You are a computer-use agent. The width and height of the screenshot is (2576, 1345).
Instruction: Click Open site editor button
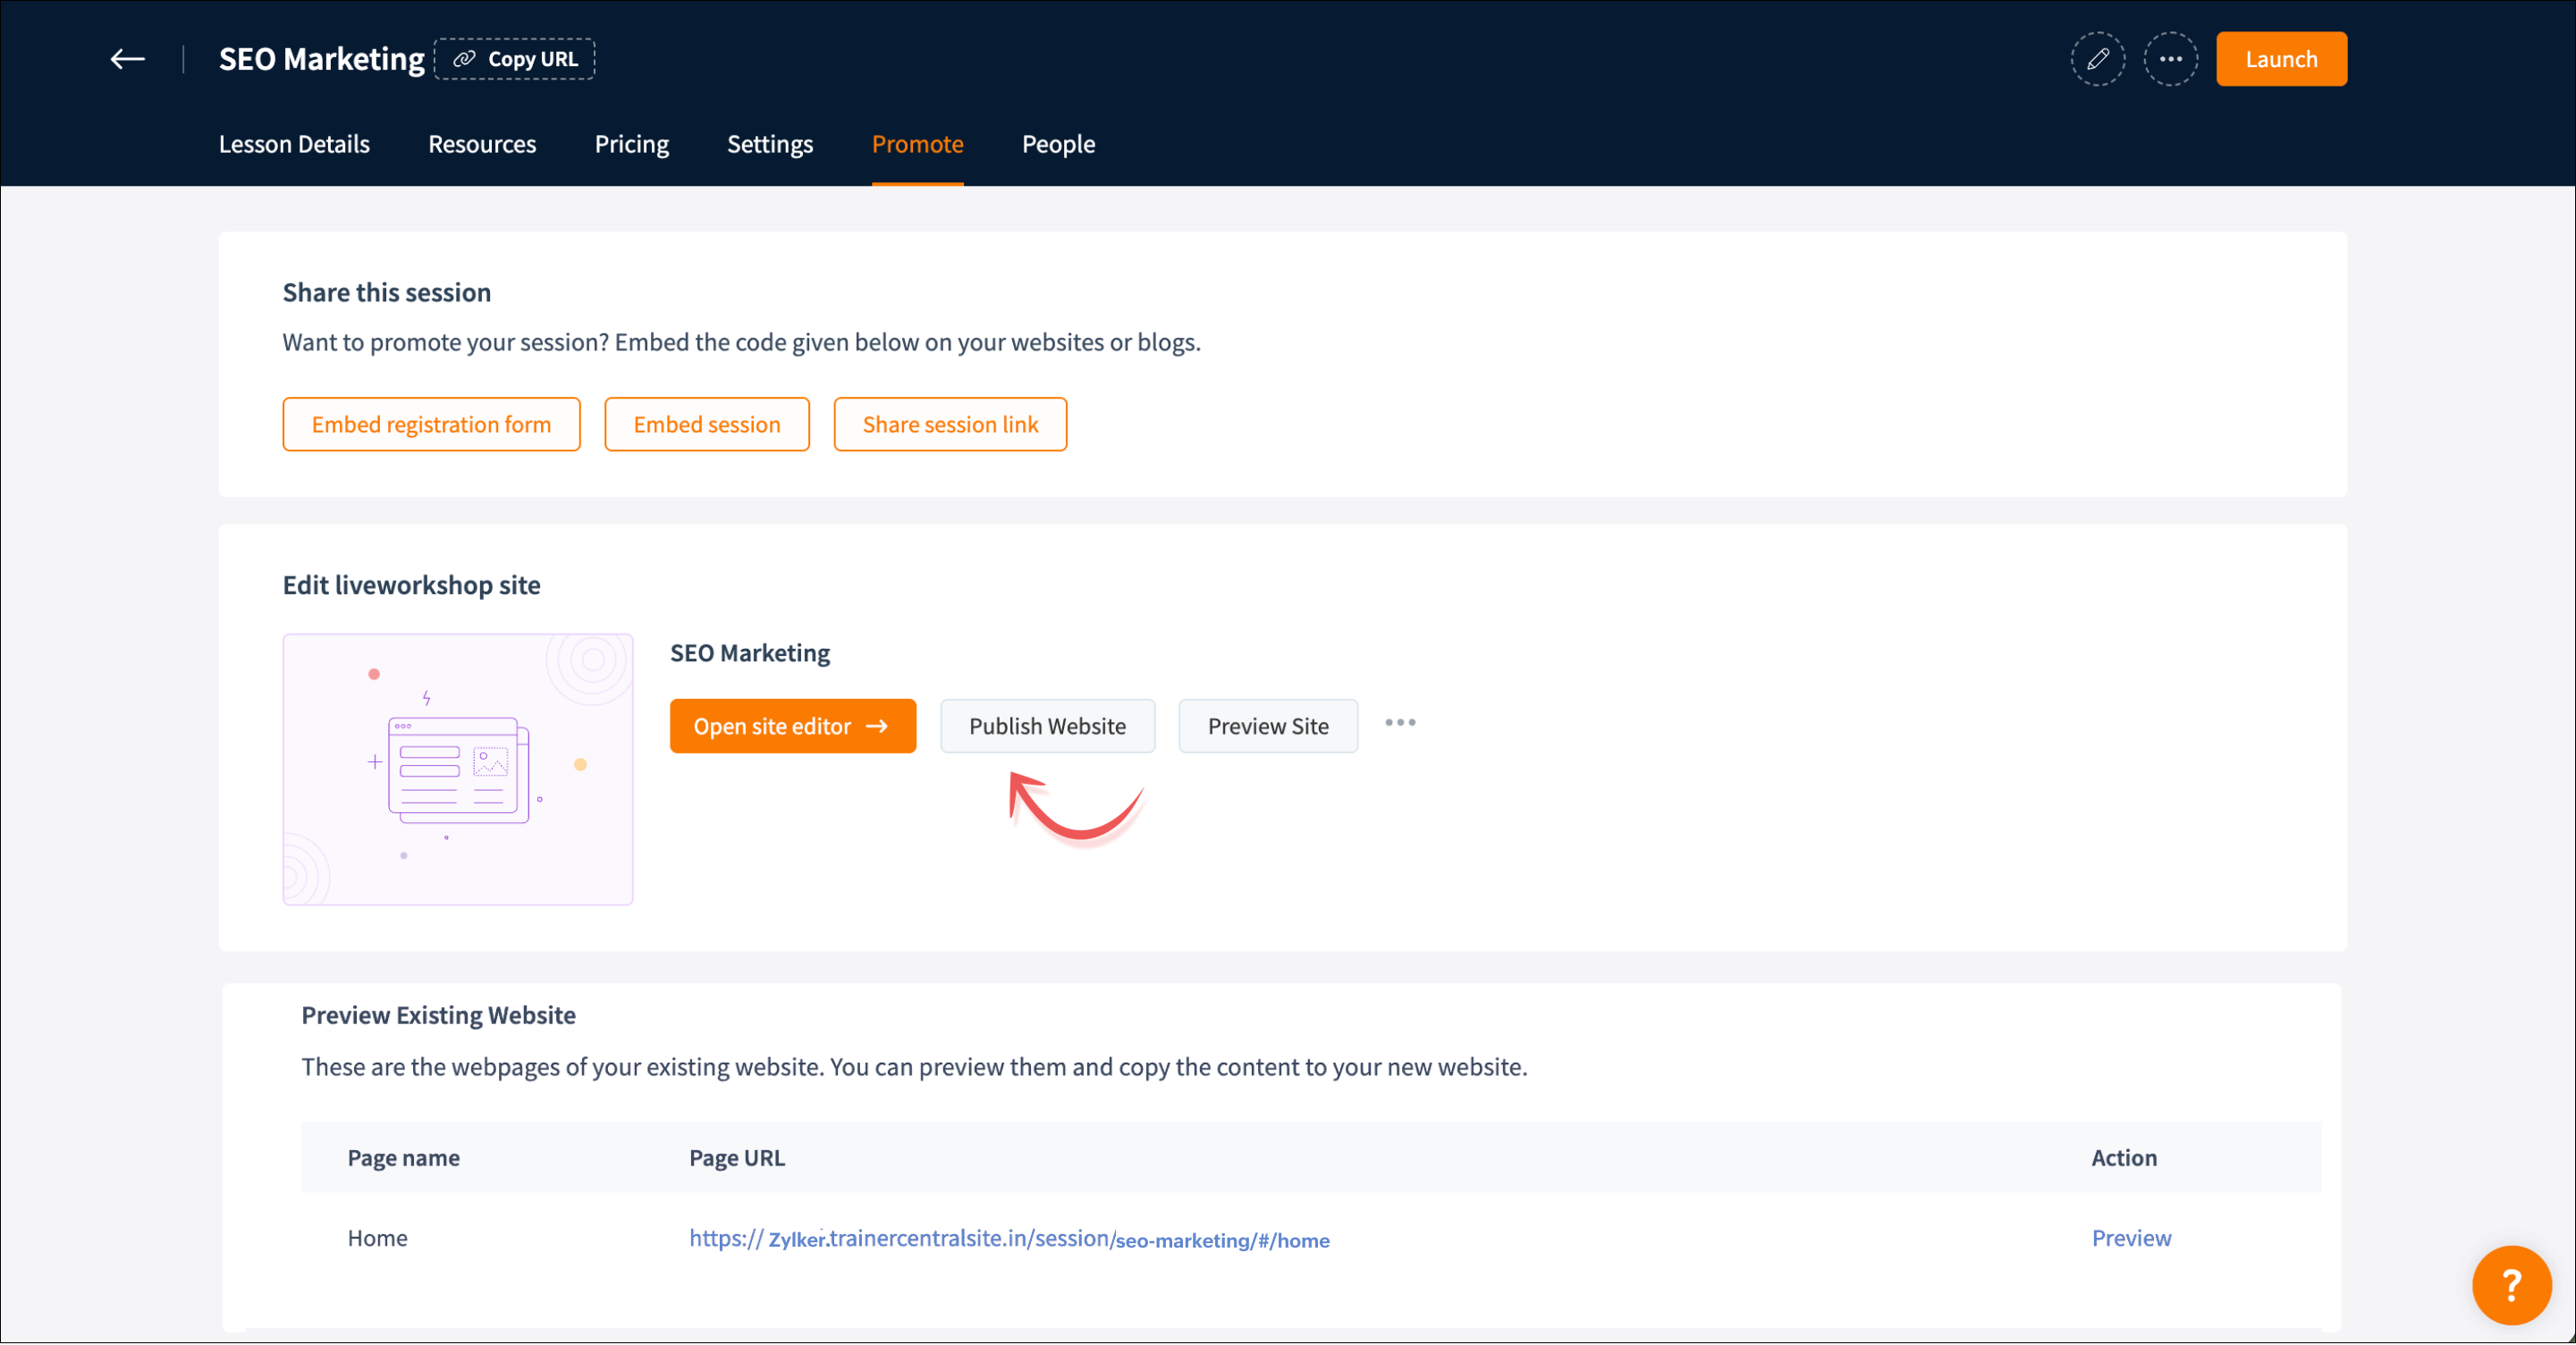(x=792, y=727)
